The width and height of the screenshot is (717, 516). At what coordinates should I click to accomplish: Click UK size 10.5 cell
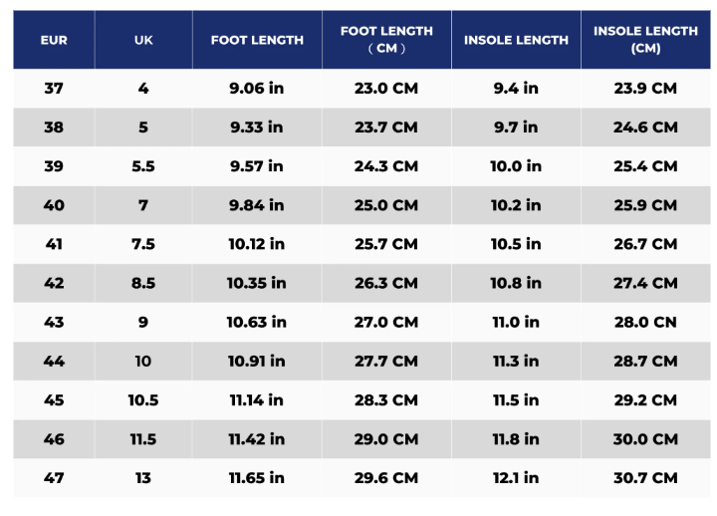tap(143, 400)
